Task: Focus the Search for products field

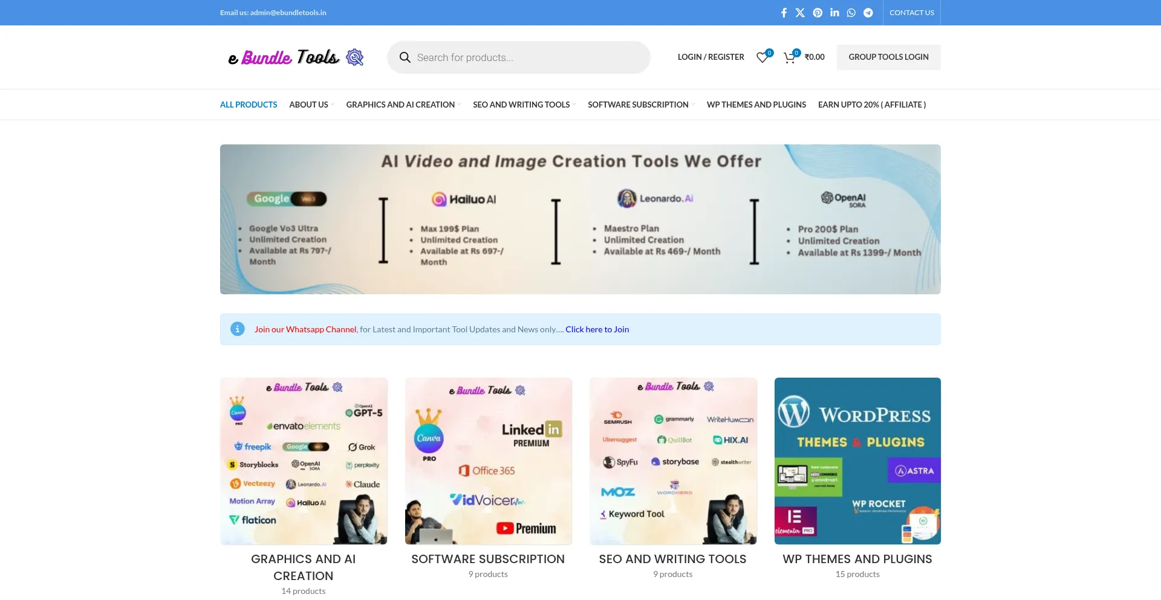Action: point(526,57)
